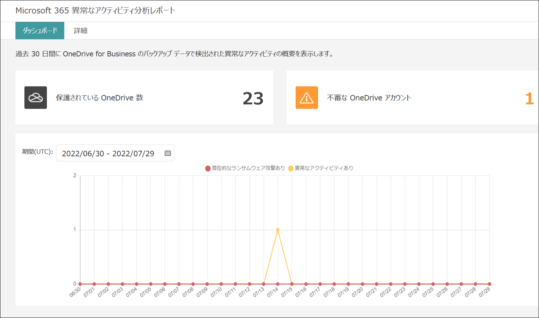Click the yellow peak point on 07/14
539x318 pixels.
pyautogui.click(x=278, y=230)
